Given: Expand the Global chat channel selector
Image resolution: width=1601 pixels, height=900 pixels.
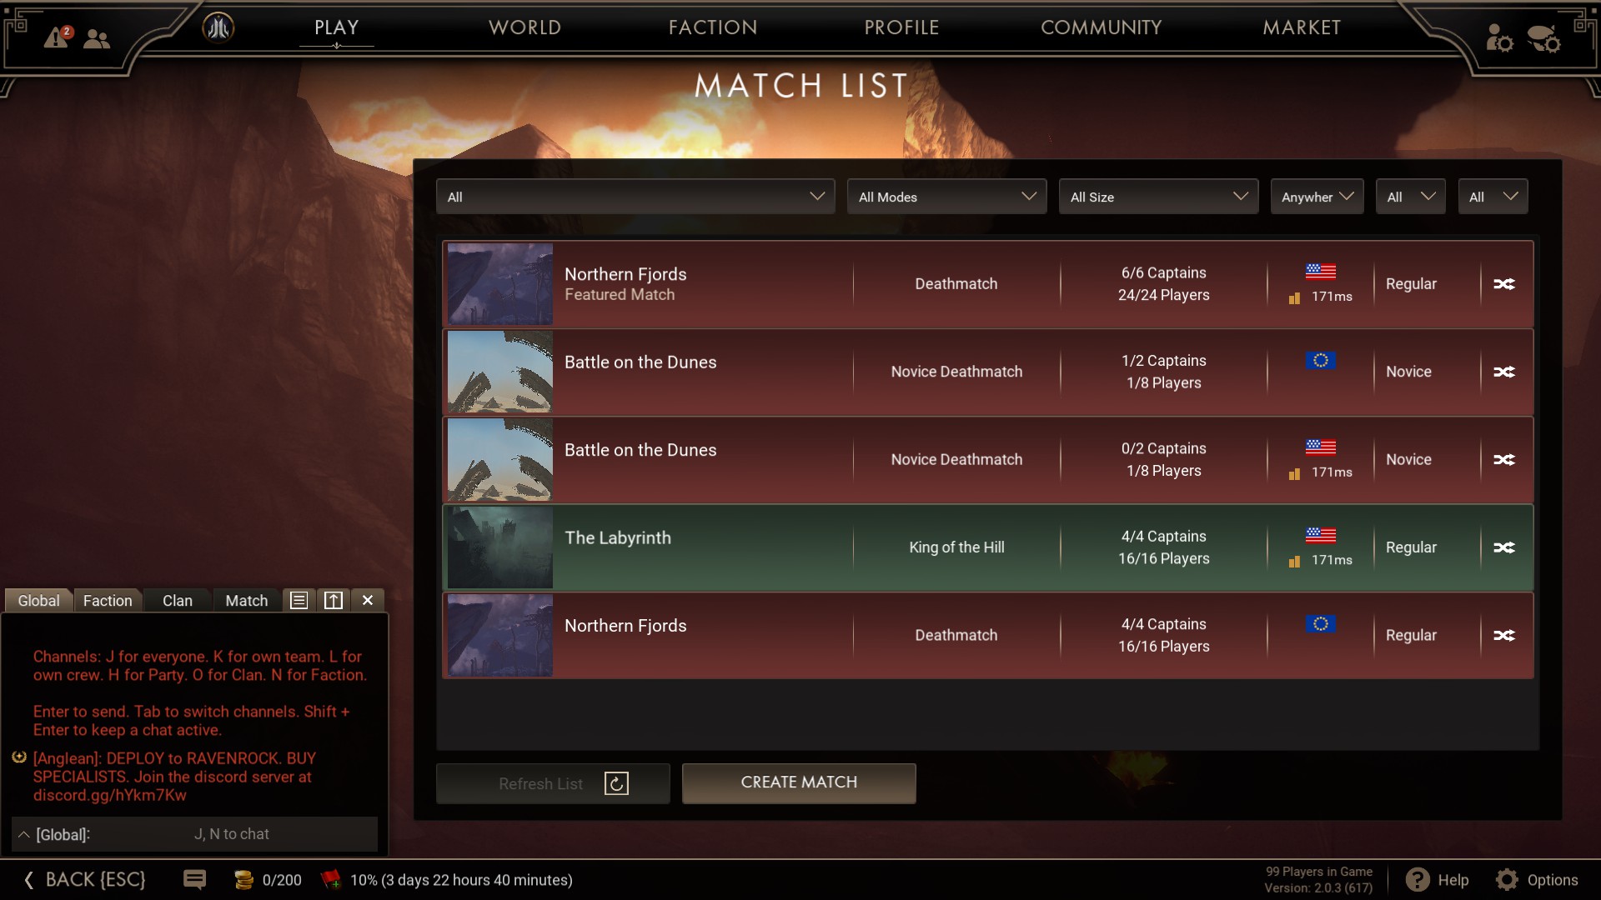Looking at the screenshot, I should tap(24, 834).
